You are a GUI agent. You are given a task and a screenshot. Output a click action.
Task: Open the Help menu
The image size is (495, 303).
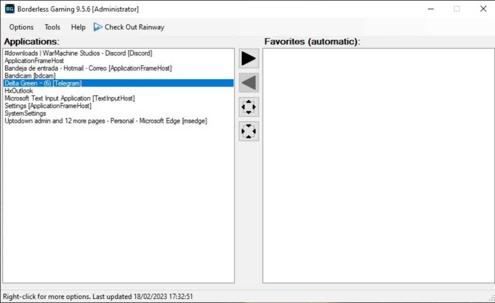tap(77, 27)
